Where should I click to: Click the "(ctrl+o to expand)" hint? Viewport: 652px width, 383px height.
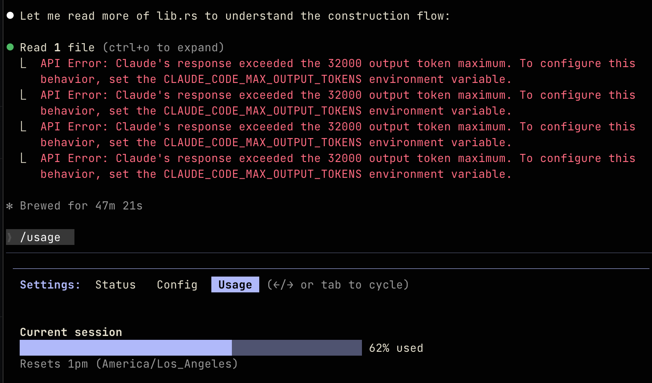(x=163, y=47)
